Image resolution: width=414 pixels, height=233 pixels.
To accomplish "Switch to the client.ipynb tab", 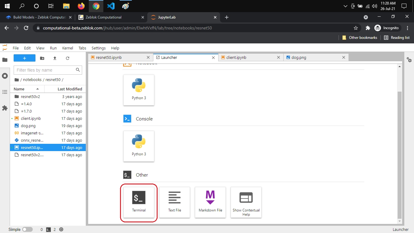I will point(236,57).
